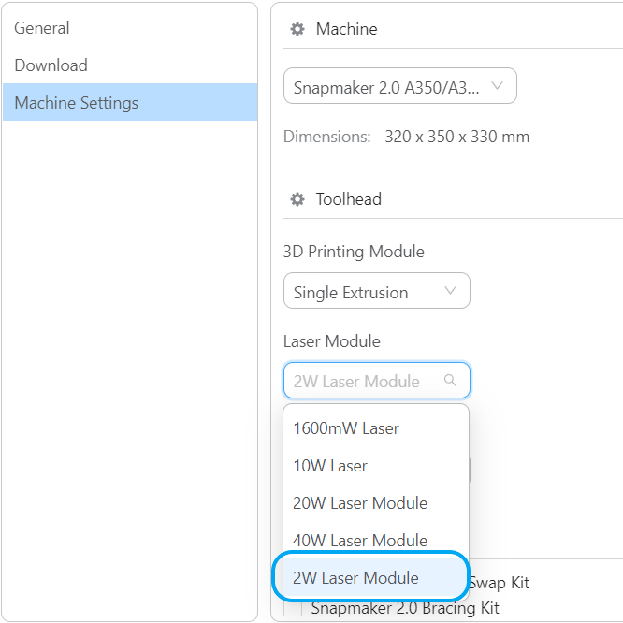
Task: Select the highlighted 2W Laser Module option
Action: tap(356, 578)
